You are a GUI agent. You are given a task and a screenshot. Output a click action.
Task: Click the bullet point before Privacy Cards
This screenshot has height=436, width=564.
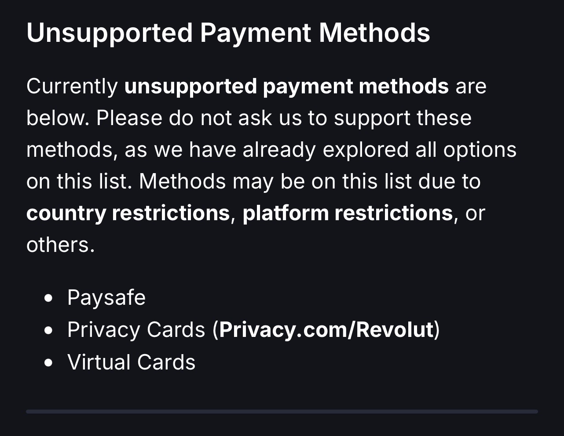coord(49,330)
